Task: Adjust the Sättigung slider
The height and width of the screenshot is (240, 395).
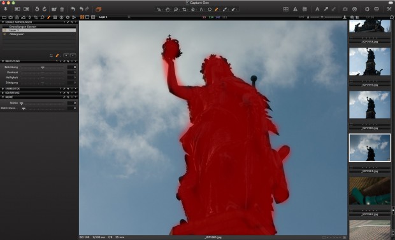Action: [43, 83]
